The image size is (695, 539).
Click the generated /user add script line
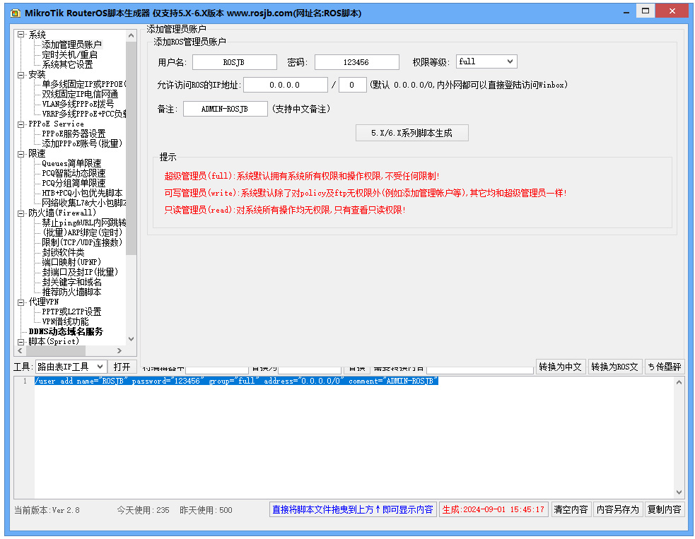tap(237, 381)
